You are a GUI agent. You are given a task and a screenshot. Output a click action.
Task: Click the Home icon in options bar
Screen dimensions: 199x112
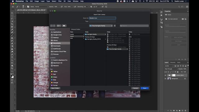(13, 7)
